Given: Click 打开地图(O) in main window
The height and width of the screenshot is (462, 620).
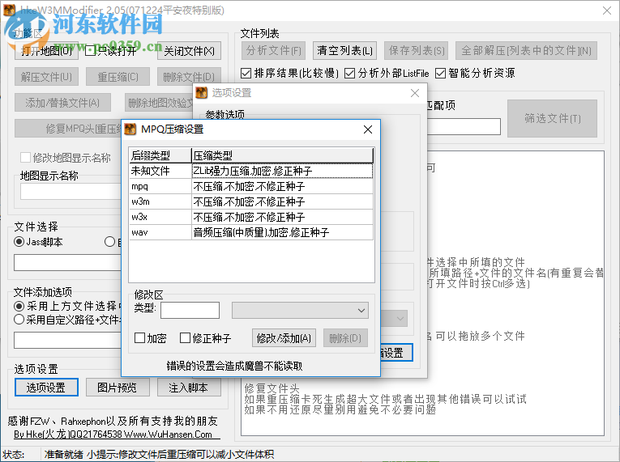Looking at the screenshot, I should click(47, 51).
